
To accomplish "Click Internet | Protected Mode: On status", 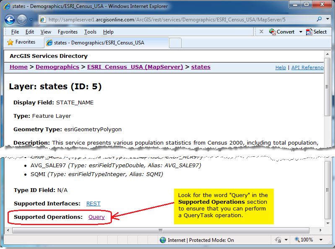I will tap(201, 240).
